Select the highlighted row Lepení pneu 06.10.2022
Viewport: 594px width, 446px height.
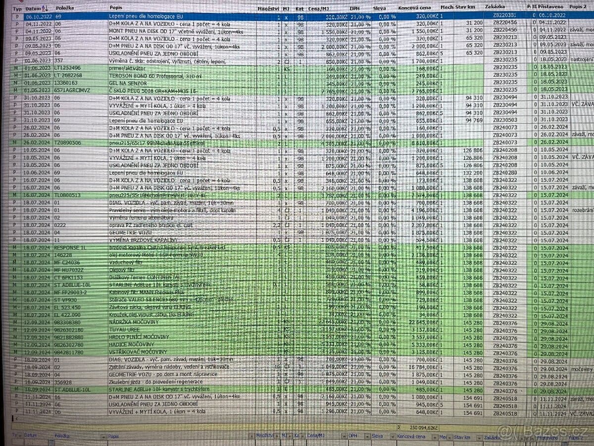tap(297, 16)
